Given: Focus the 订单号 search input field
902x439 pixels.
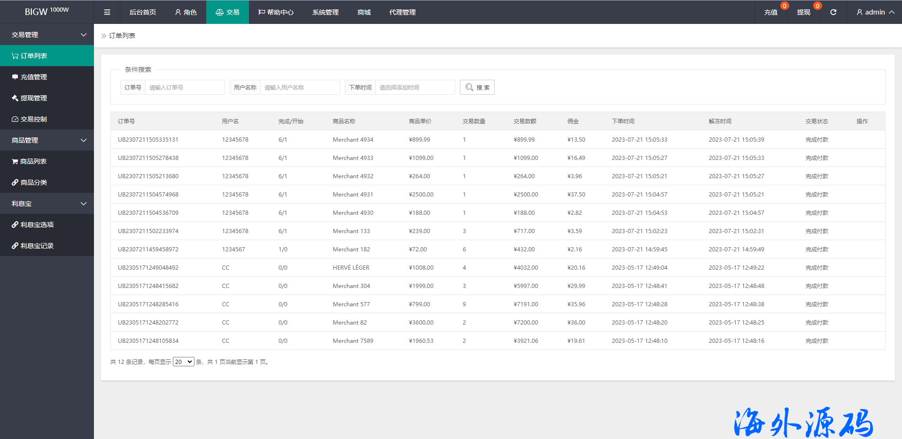Looking at the screenshot, I should tap(185, 87).
